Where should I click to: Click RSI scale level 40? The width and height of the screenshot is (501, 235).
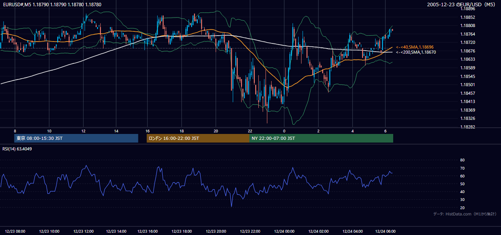[462, 192]
